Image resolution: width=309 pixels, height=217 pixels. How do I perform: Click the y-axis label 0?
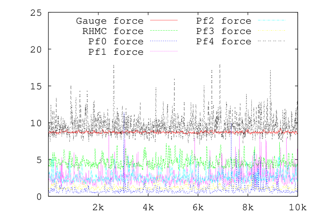pyautogui.click(x=39, y=196)
